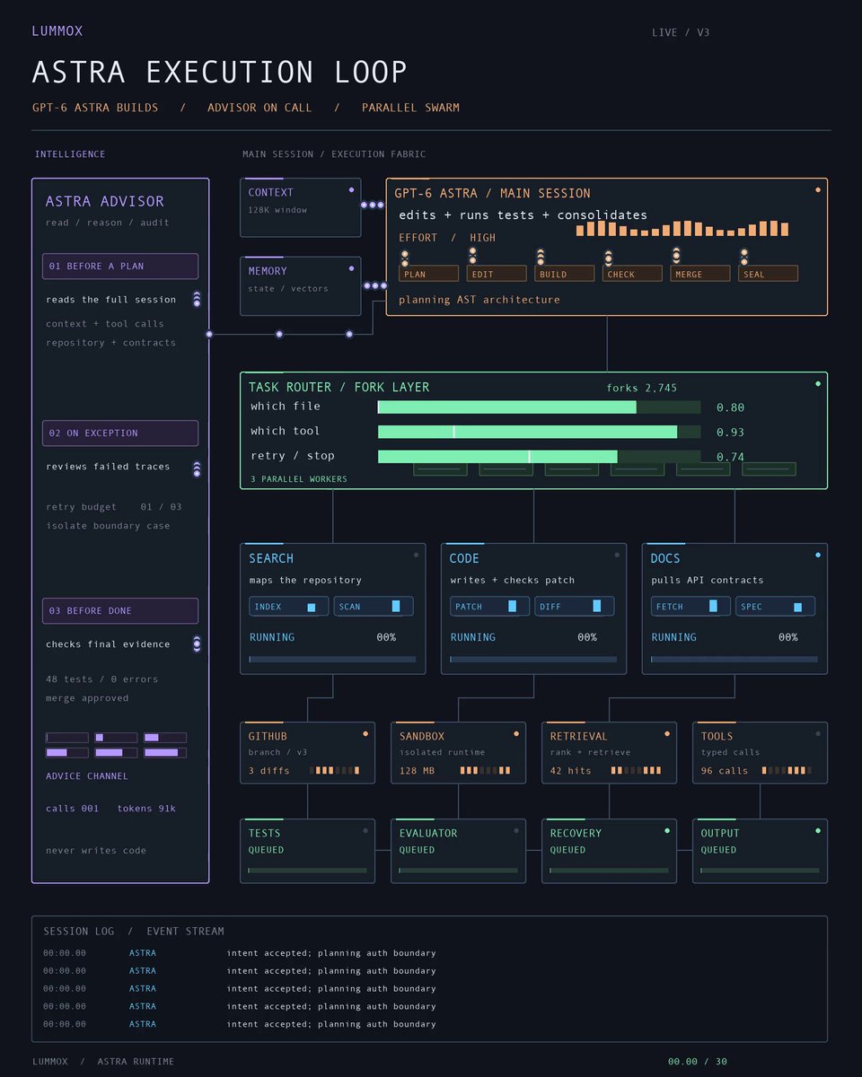Select the PLAN stage in the main session
This screenshot has width=862, height=1077.
click(429, 274)
